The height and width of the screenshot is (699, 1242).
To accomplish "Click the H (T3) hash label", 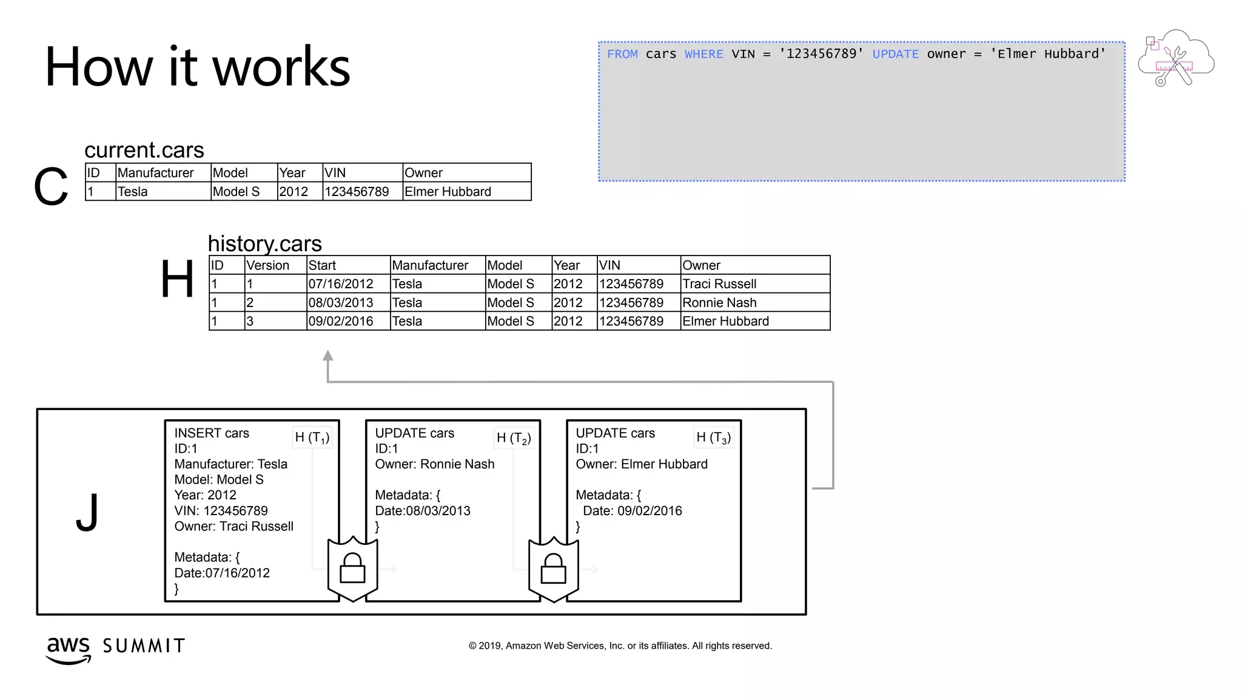I will (713, 437).
